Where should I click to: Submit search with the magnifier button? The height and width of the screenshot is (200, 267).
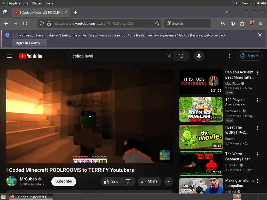(181, 56)
